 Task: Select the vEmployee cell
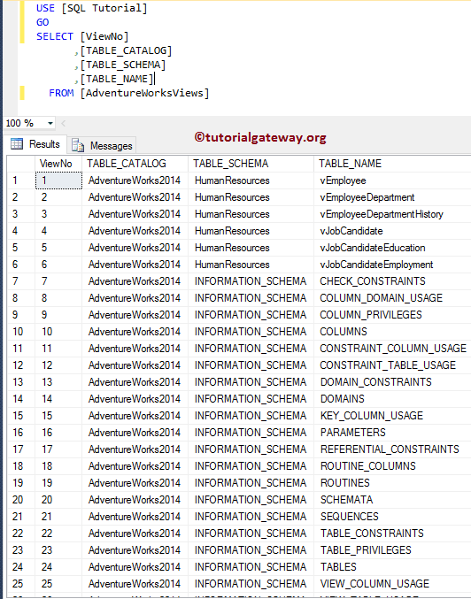[392, 180]
